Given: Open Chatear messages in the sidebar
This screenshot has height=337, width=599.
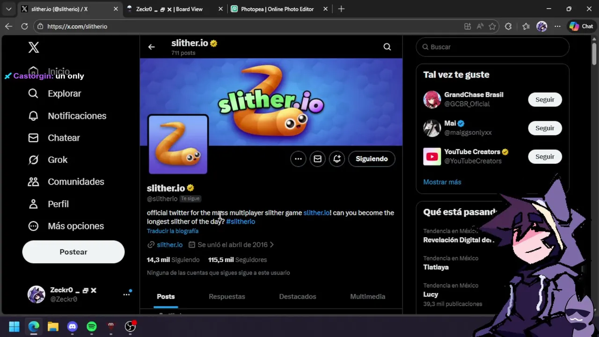Looking at the screenshot, I should 54,138.
